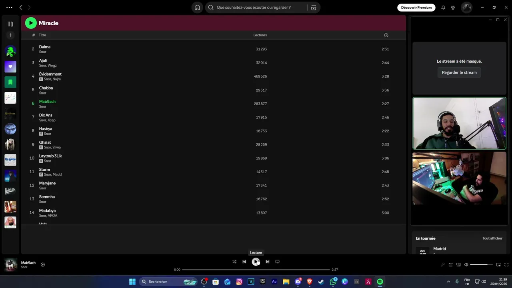Open Friend Activity icon
This screenshot has width=512, height=288.
453,7
